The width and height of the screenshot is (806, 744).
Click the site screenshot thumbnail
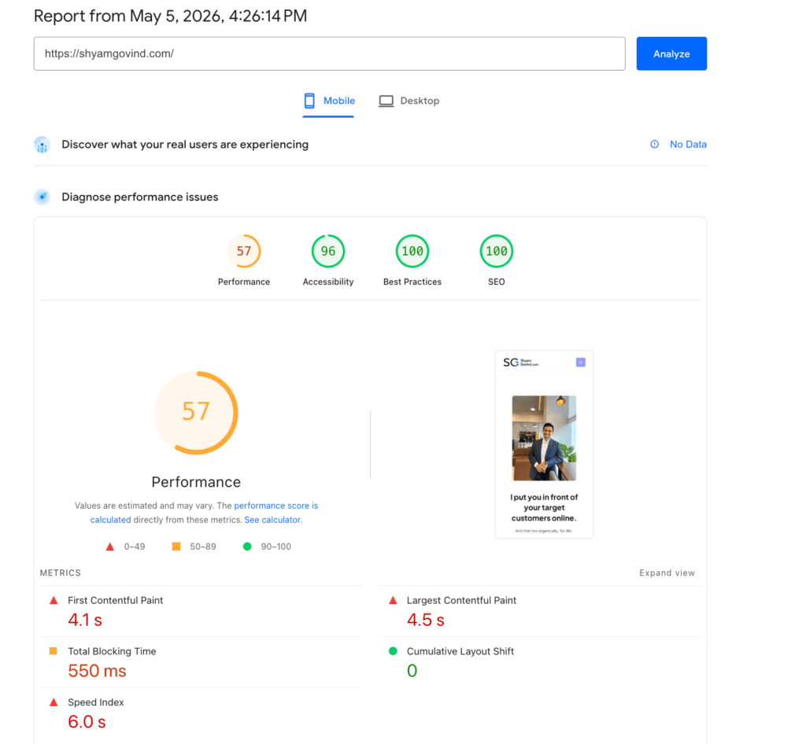(544, 444)
